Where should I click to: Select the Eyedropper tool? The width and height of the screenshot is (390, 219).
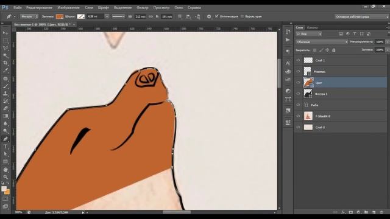coord(5,71)
